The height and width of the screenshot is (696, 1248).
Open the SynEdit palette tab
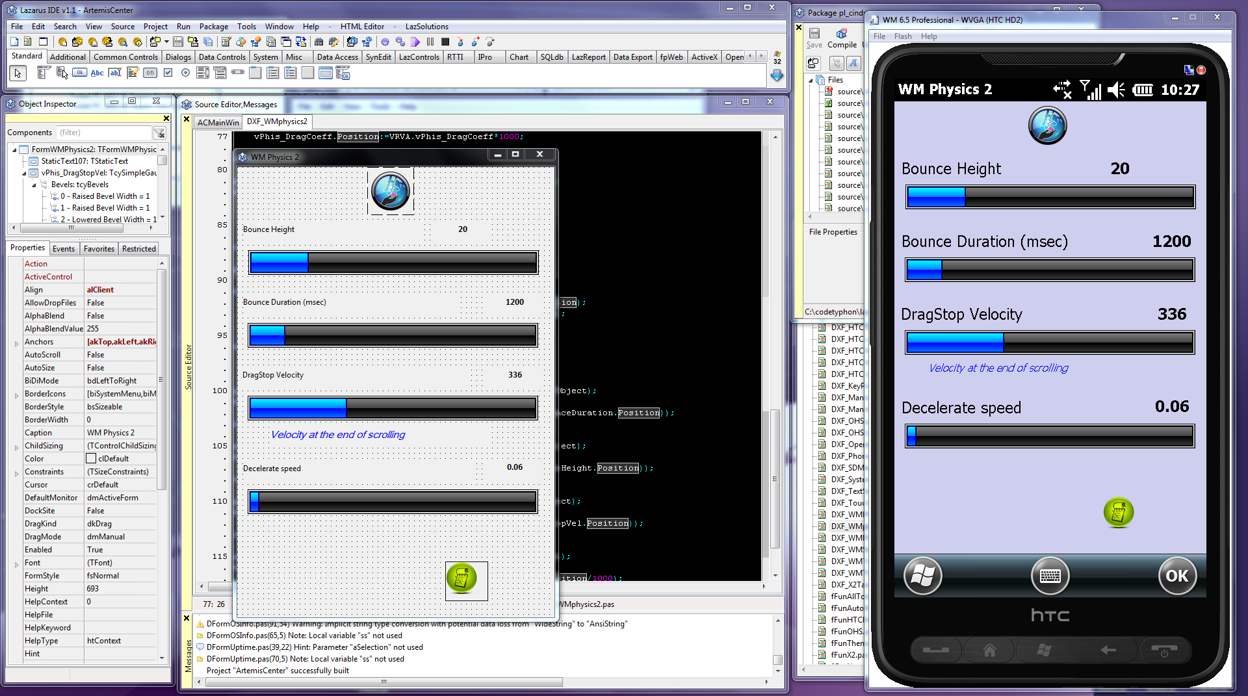point(378,57)
